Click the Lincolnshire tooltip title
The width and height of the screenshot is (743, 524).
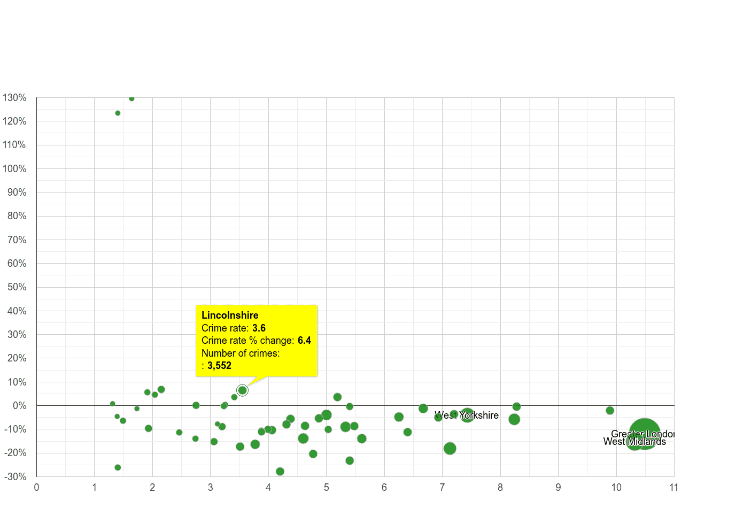point(230,315)
